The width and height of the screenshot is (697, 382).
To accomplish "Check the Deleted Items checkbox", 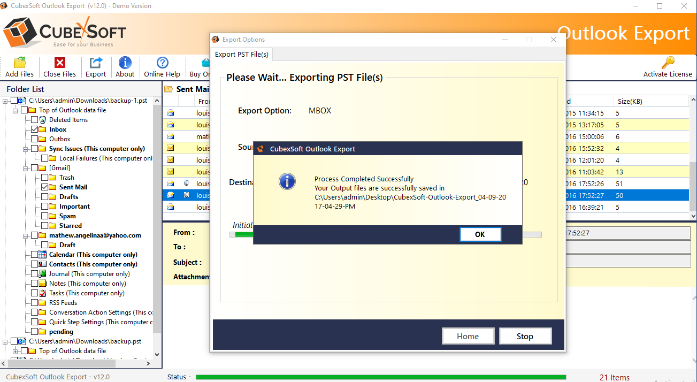I will click(x=35, y=120).
